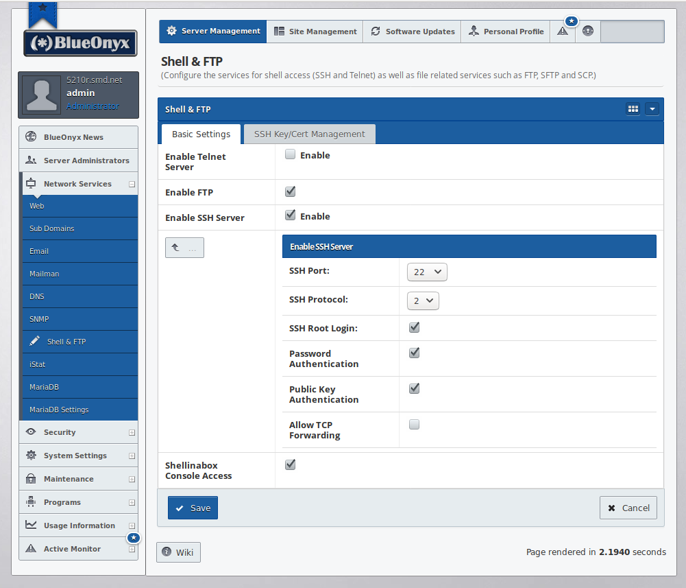Click the Save button

tap(193, 508)
